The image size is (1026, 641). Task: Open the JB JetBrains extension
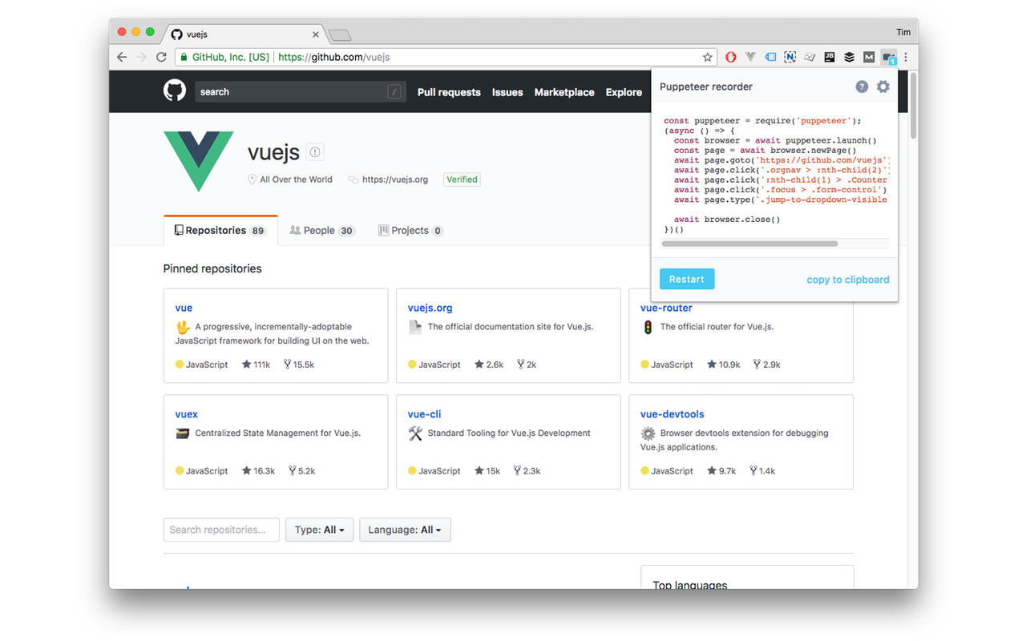(x=830, y=57)
